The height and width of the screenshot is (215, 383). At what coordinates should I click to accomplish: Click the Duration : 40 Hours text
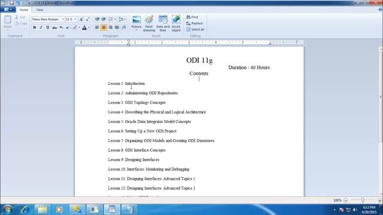click(x=249, y=67)
